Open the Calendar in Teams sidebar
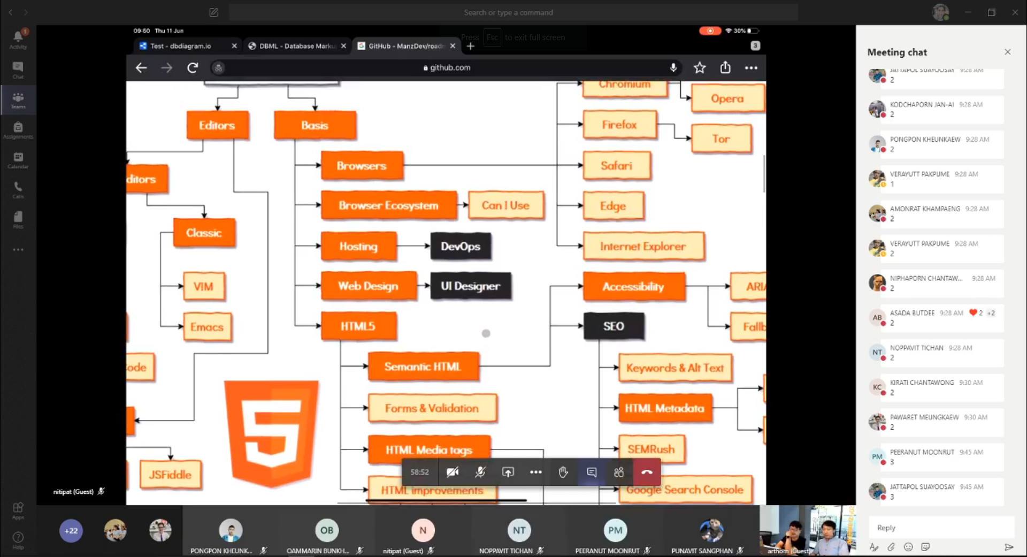 [x=18, y=159]
